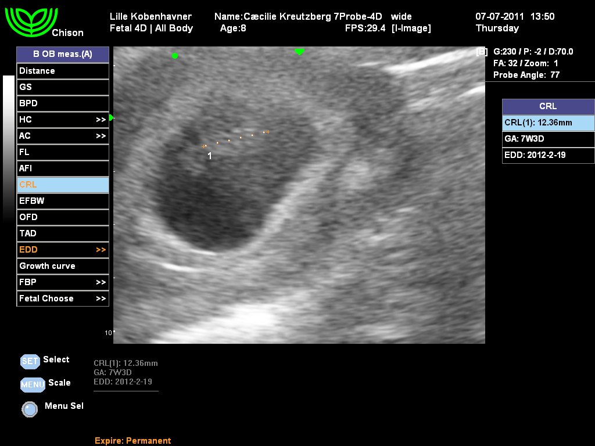The height and width of the screenshot is (446, 595).
Task: Click the SET select button icon
Action: click(30, 361)
